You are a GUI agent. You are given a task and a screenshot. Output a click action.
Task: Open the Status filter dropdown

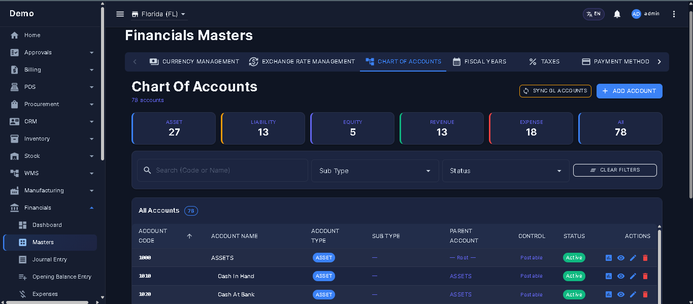[x=506, y=171]
